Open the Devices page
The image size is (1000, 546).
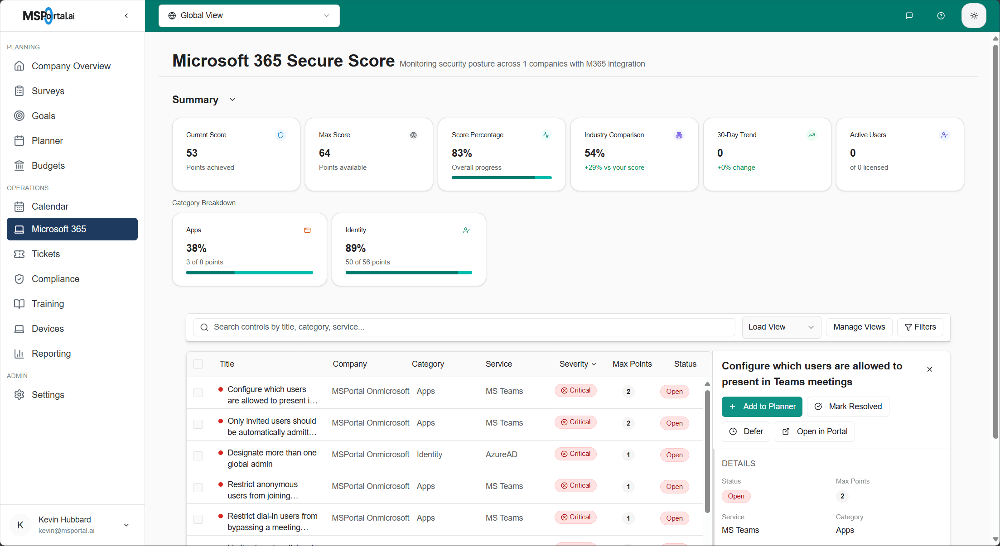(48, 329)
